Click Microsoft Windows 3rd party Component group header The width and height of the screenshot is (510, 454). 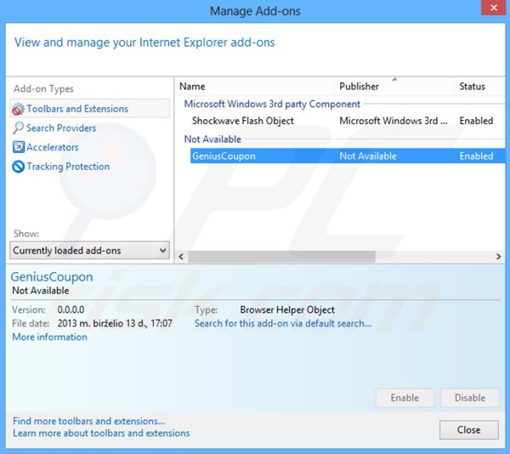pyautogui.click(x=272, y=104)
